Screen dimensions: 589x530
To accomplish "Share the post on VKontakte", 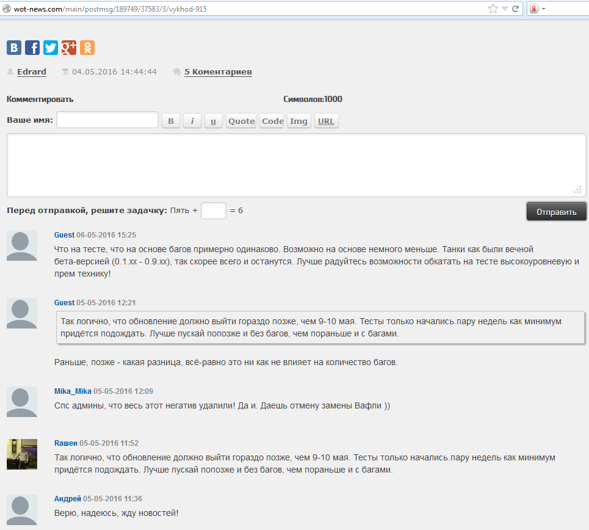I will pos(14,48).
